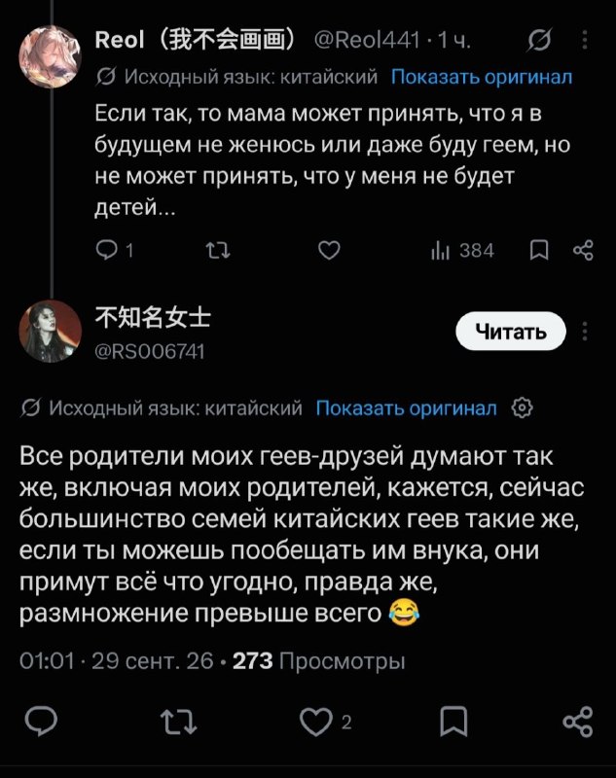Open 不知名女士 profile avatar

[51, 331]
